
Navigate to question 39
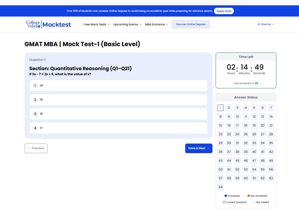coord(246,152)
